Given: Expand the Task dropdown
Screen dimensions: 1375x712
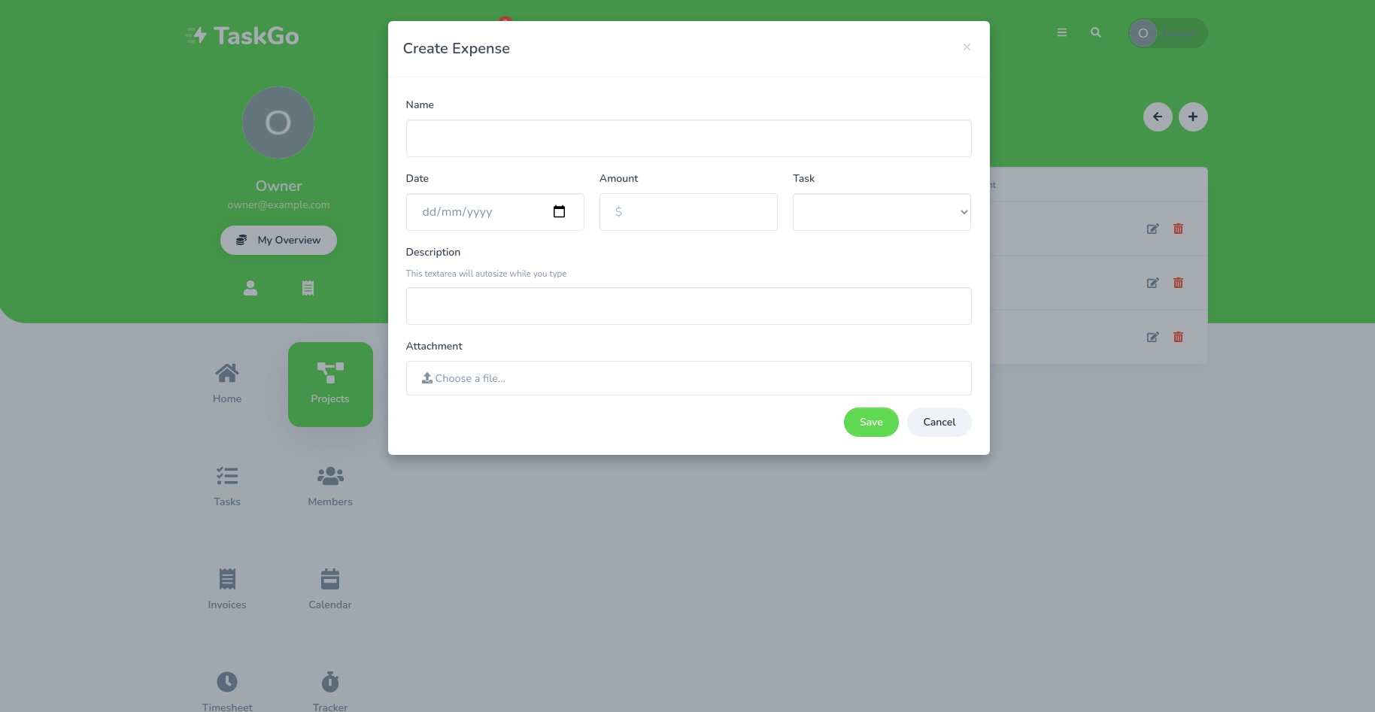Looking at the screenshot, I should coord(882,212).
